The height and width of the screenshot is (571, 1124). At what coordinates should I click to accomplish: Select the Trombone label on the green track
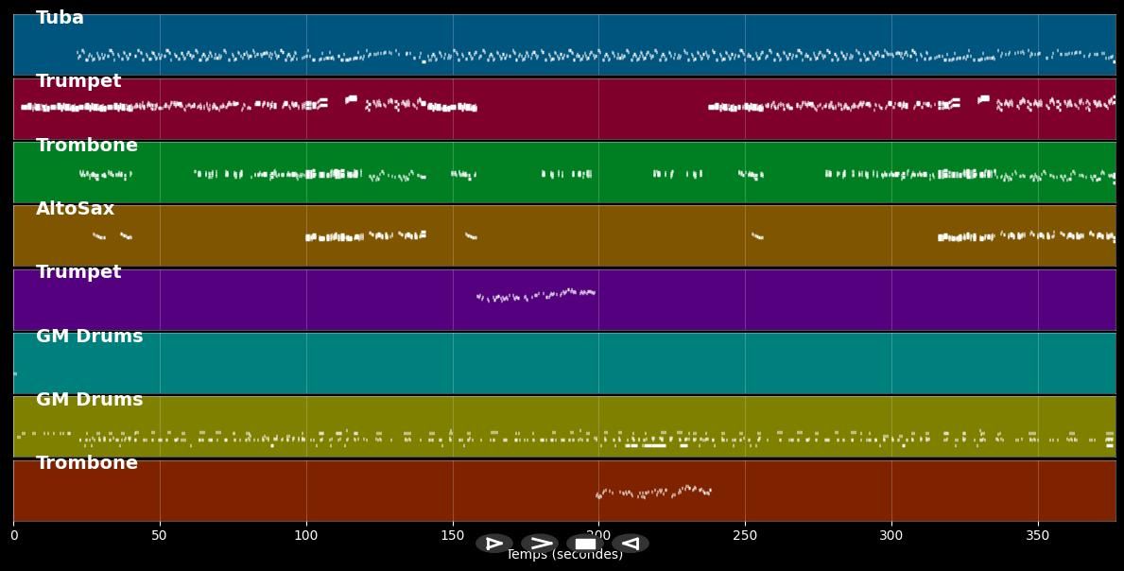(87, 146)
